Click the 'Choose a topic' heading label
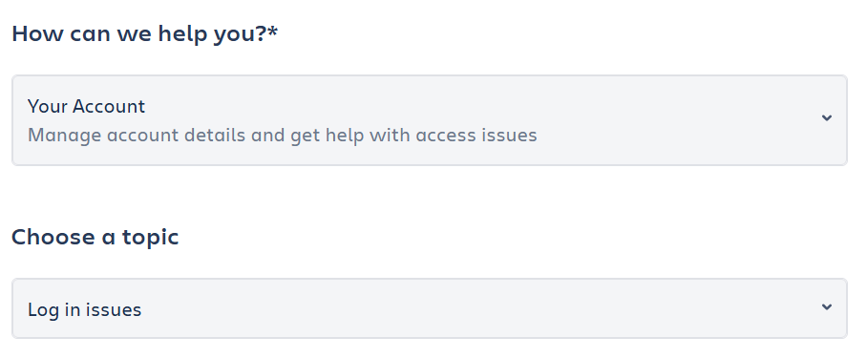This screenshot has width=867, height=358. coord(95,237)
